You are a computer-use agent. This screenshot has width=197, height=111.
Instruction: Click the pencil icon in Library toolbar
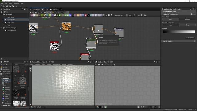[x=7, y=64]
